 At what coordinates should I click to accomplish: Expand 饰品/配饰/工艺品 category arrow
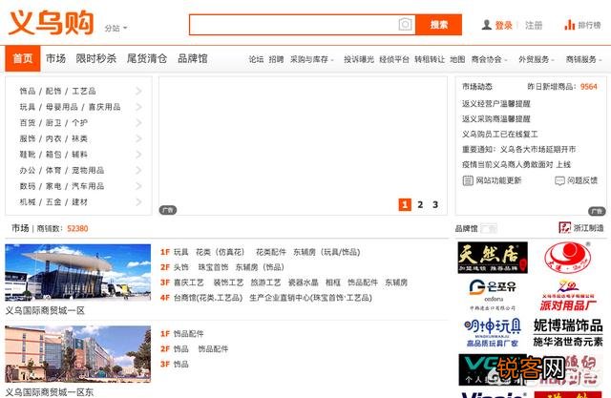click(138, 91)
